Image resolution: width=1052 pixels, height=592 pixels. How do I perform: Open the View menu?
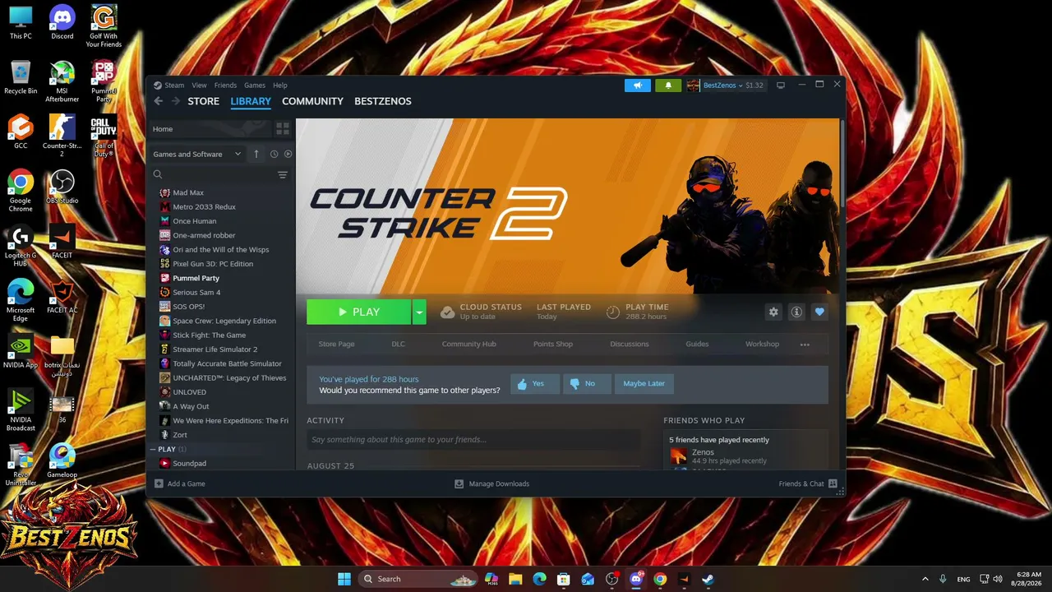coord(199,86)
